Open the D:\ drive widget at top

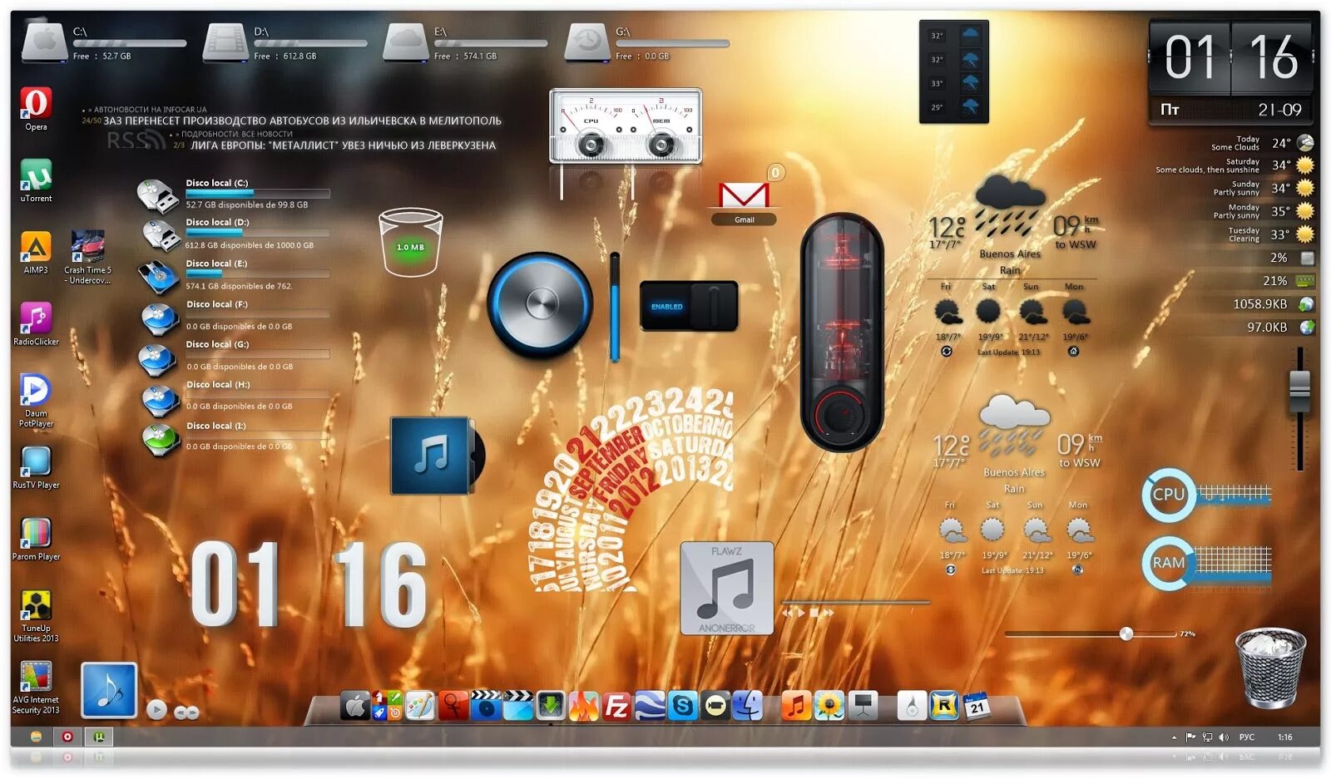(x=285, y=43)
